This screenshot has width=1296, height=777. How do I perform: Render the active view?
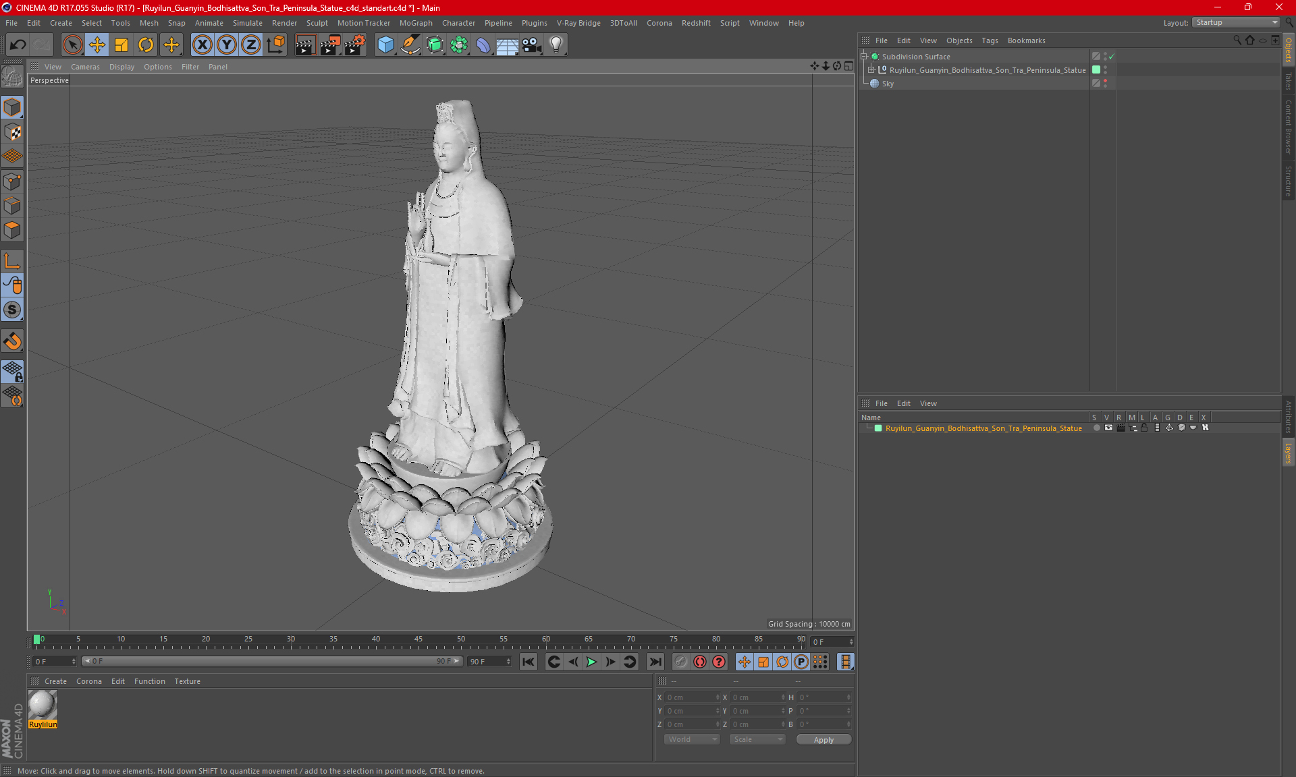[x=305, y=45]
